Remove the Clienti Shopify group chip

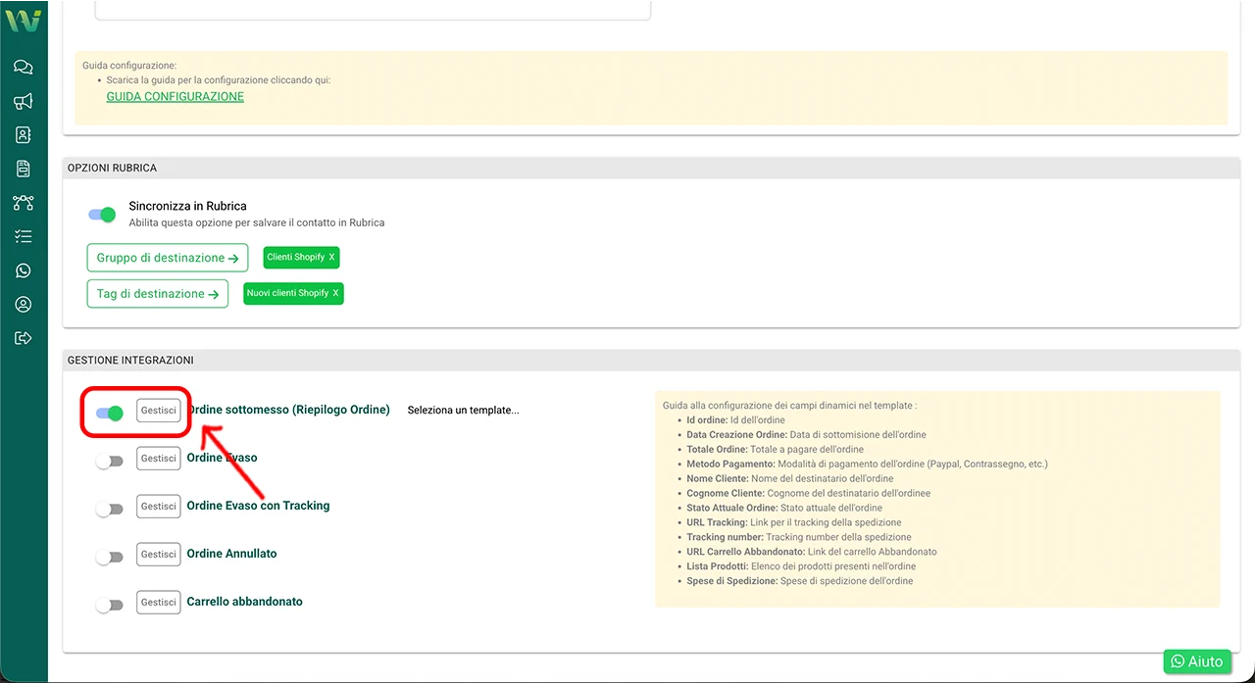pyautogui.click(x=331, y=258)
